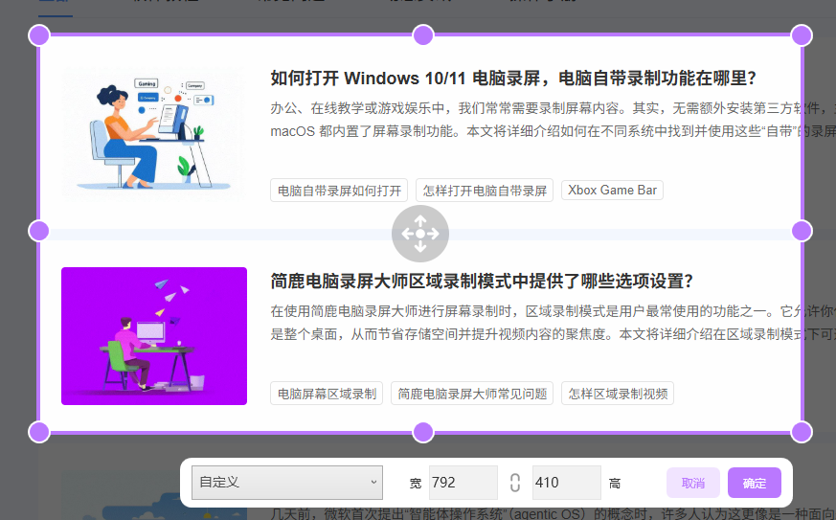Click the top-right corner resize handle

click(802, 35)
